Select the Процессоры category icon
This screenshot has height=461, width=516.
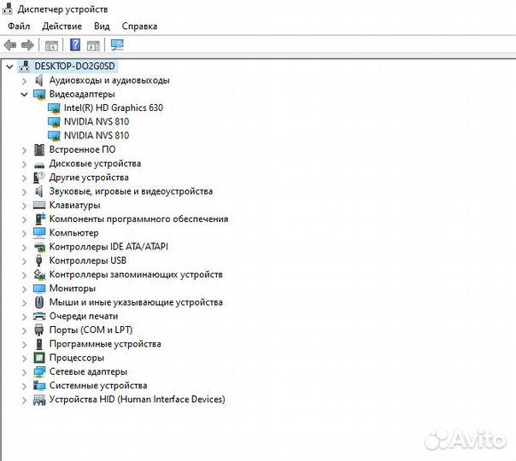click(x=39, y=358)
